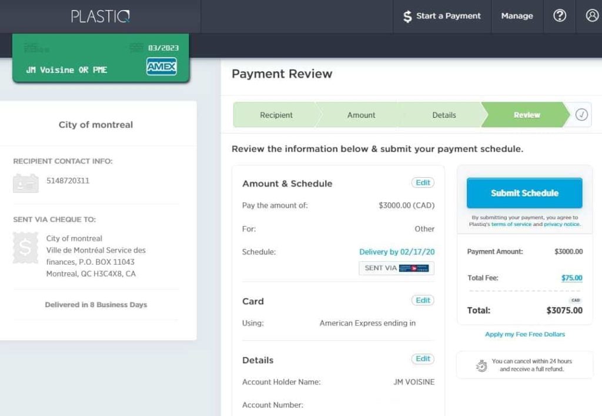Click the 24-hour cancel stopwatch icon
Screen dimensions: 602x416
click(481, 365)
